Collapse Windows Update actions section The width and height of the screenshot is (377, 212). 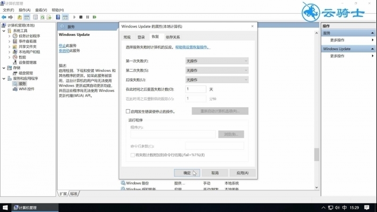click(x=372, y=49)
